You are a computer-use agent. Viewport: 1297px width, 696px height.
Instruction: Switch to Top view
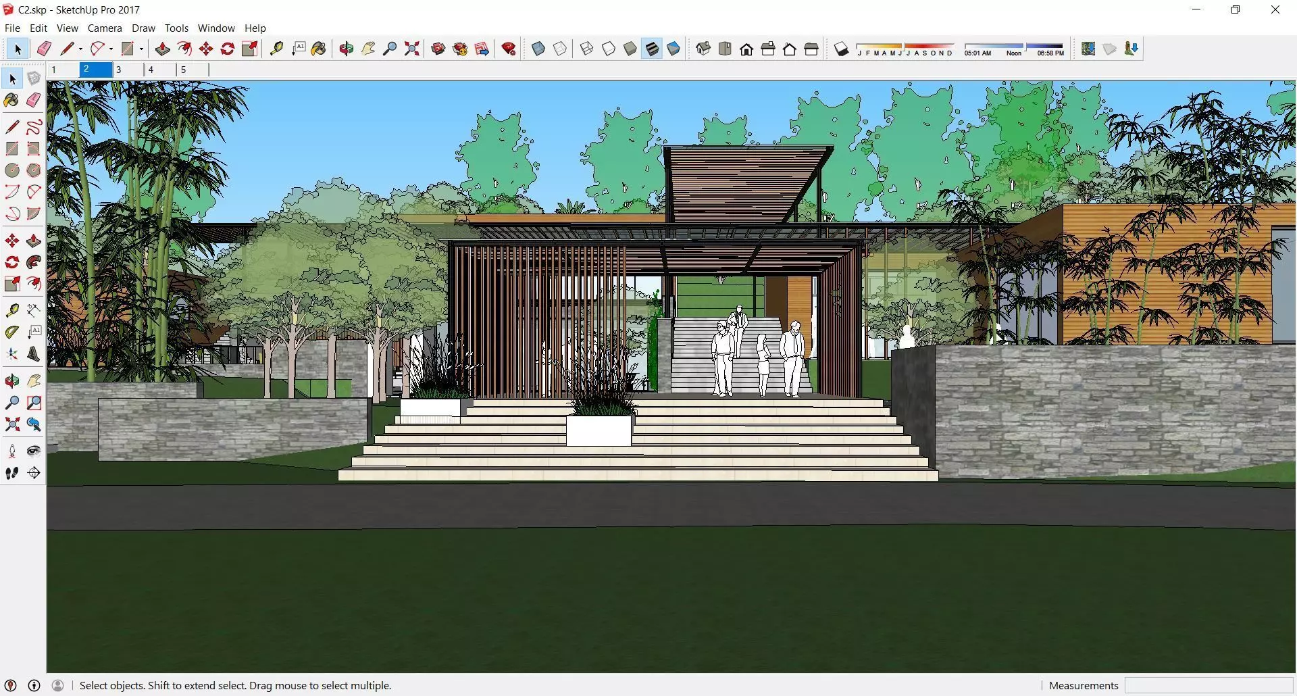[x=725, y=49]
